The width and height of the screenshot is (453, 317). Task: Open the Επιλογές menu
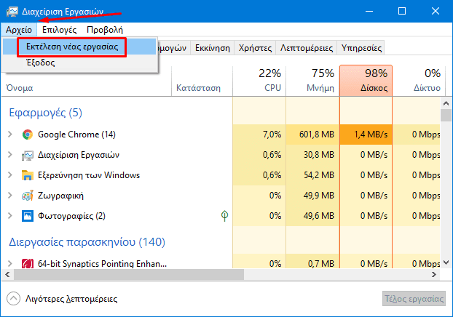[x=60, y=30]
